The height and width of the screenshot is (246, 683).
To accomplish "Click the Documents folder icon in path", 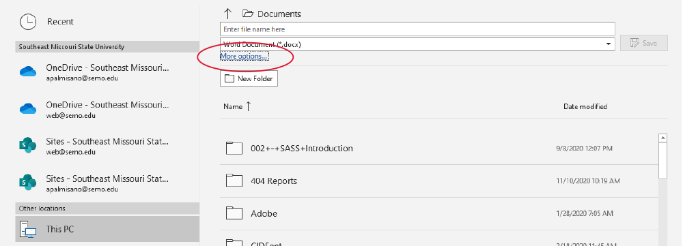I will [x=248, y=14].
